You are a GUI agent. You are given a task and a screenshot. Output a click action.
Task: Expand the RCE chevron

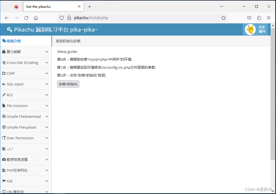coord(47,95)
